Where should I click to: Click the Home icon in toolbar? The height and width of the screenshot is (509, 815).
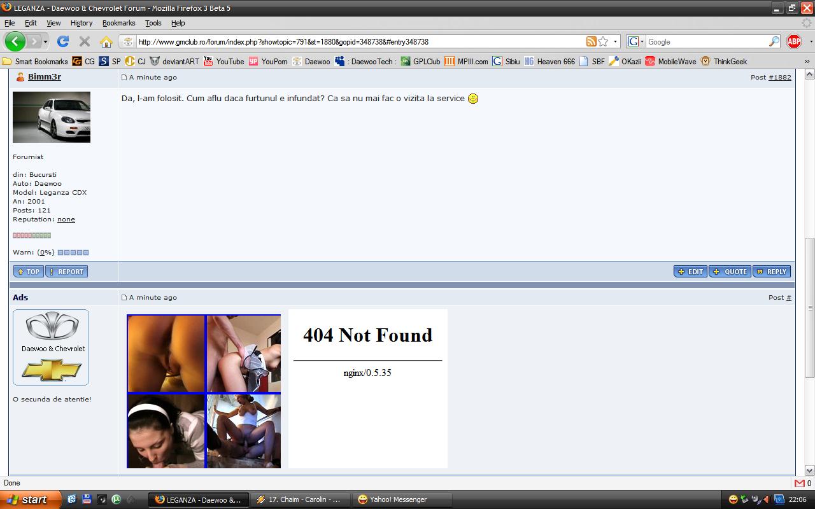(x=106, y=42)
